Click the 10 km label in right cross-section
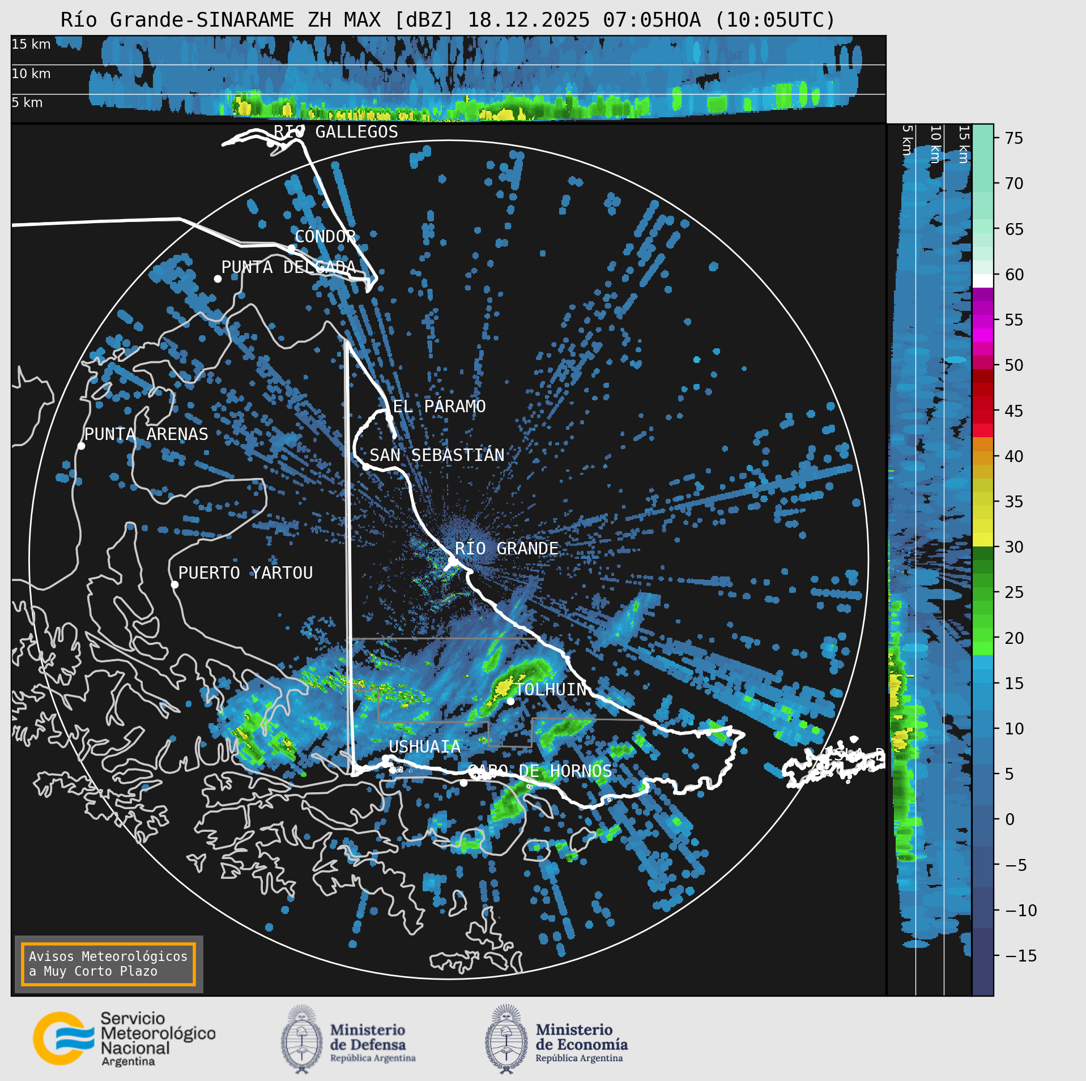This screenshot has height=1081, width=1086. point(935,144)
